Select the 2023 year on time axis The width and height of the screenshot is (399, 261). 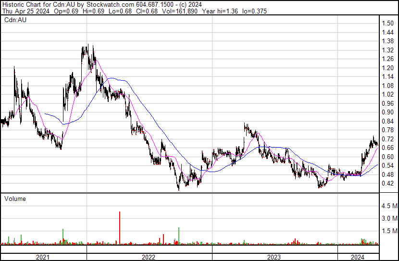tap(274, 257)
